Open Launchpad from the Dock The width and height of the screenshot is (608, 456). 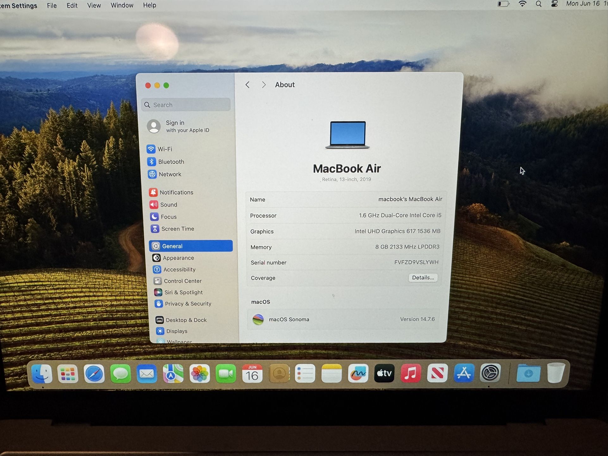(68, 374)
